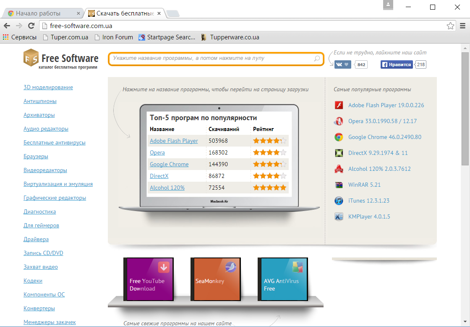Open the AVG AntiVirus Free box

pyautogui.click(x=283, y=279)
